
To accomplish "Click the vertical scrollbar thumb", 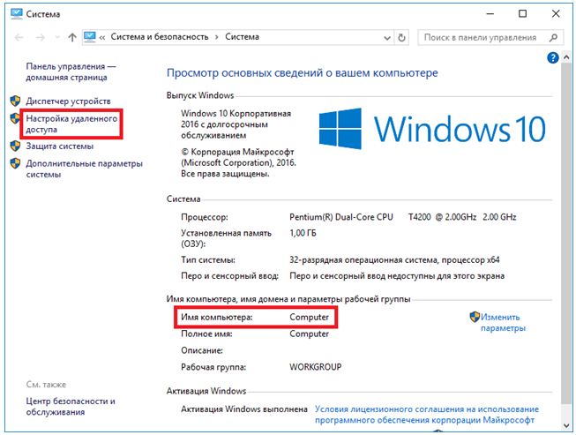I will [566, 231].
